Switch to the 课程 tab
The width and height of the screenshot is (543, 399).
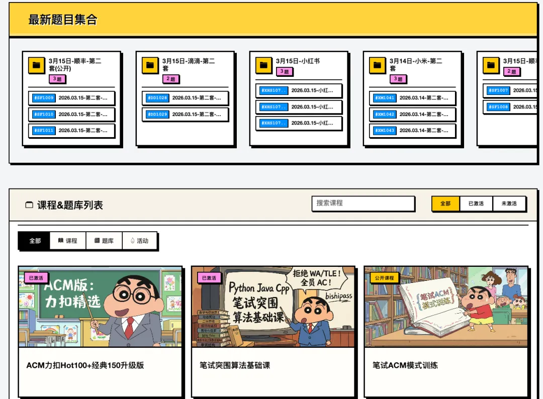click(x=68, y=241)
